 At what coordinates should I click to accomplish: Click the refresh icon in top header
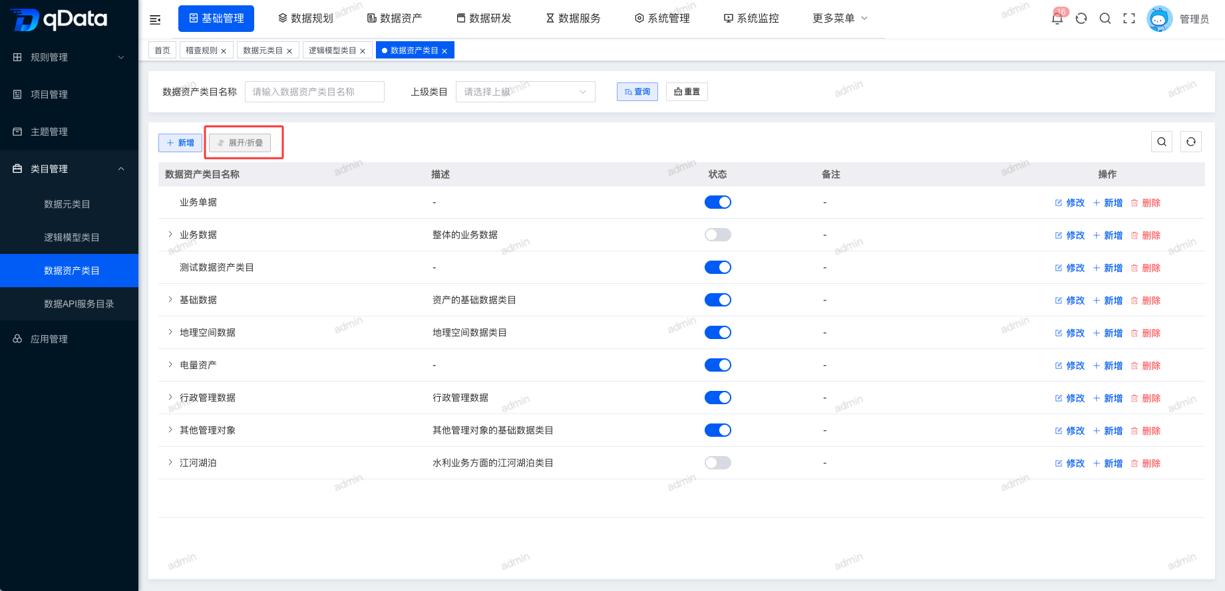pyautogui.click(x=1081, y=19)
